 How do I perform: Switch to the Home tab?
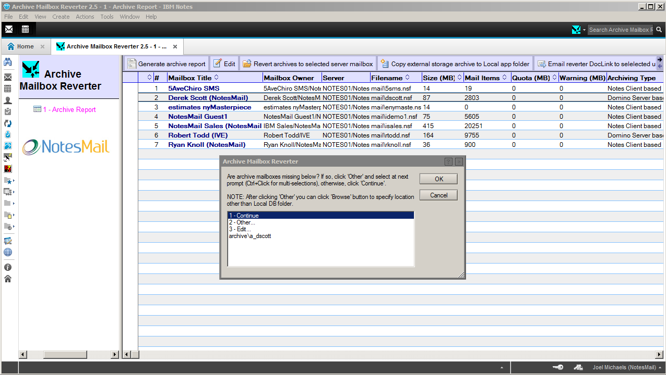25,46
